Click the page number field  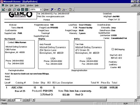[18, 100]
